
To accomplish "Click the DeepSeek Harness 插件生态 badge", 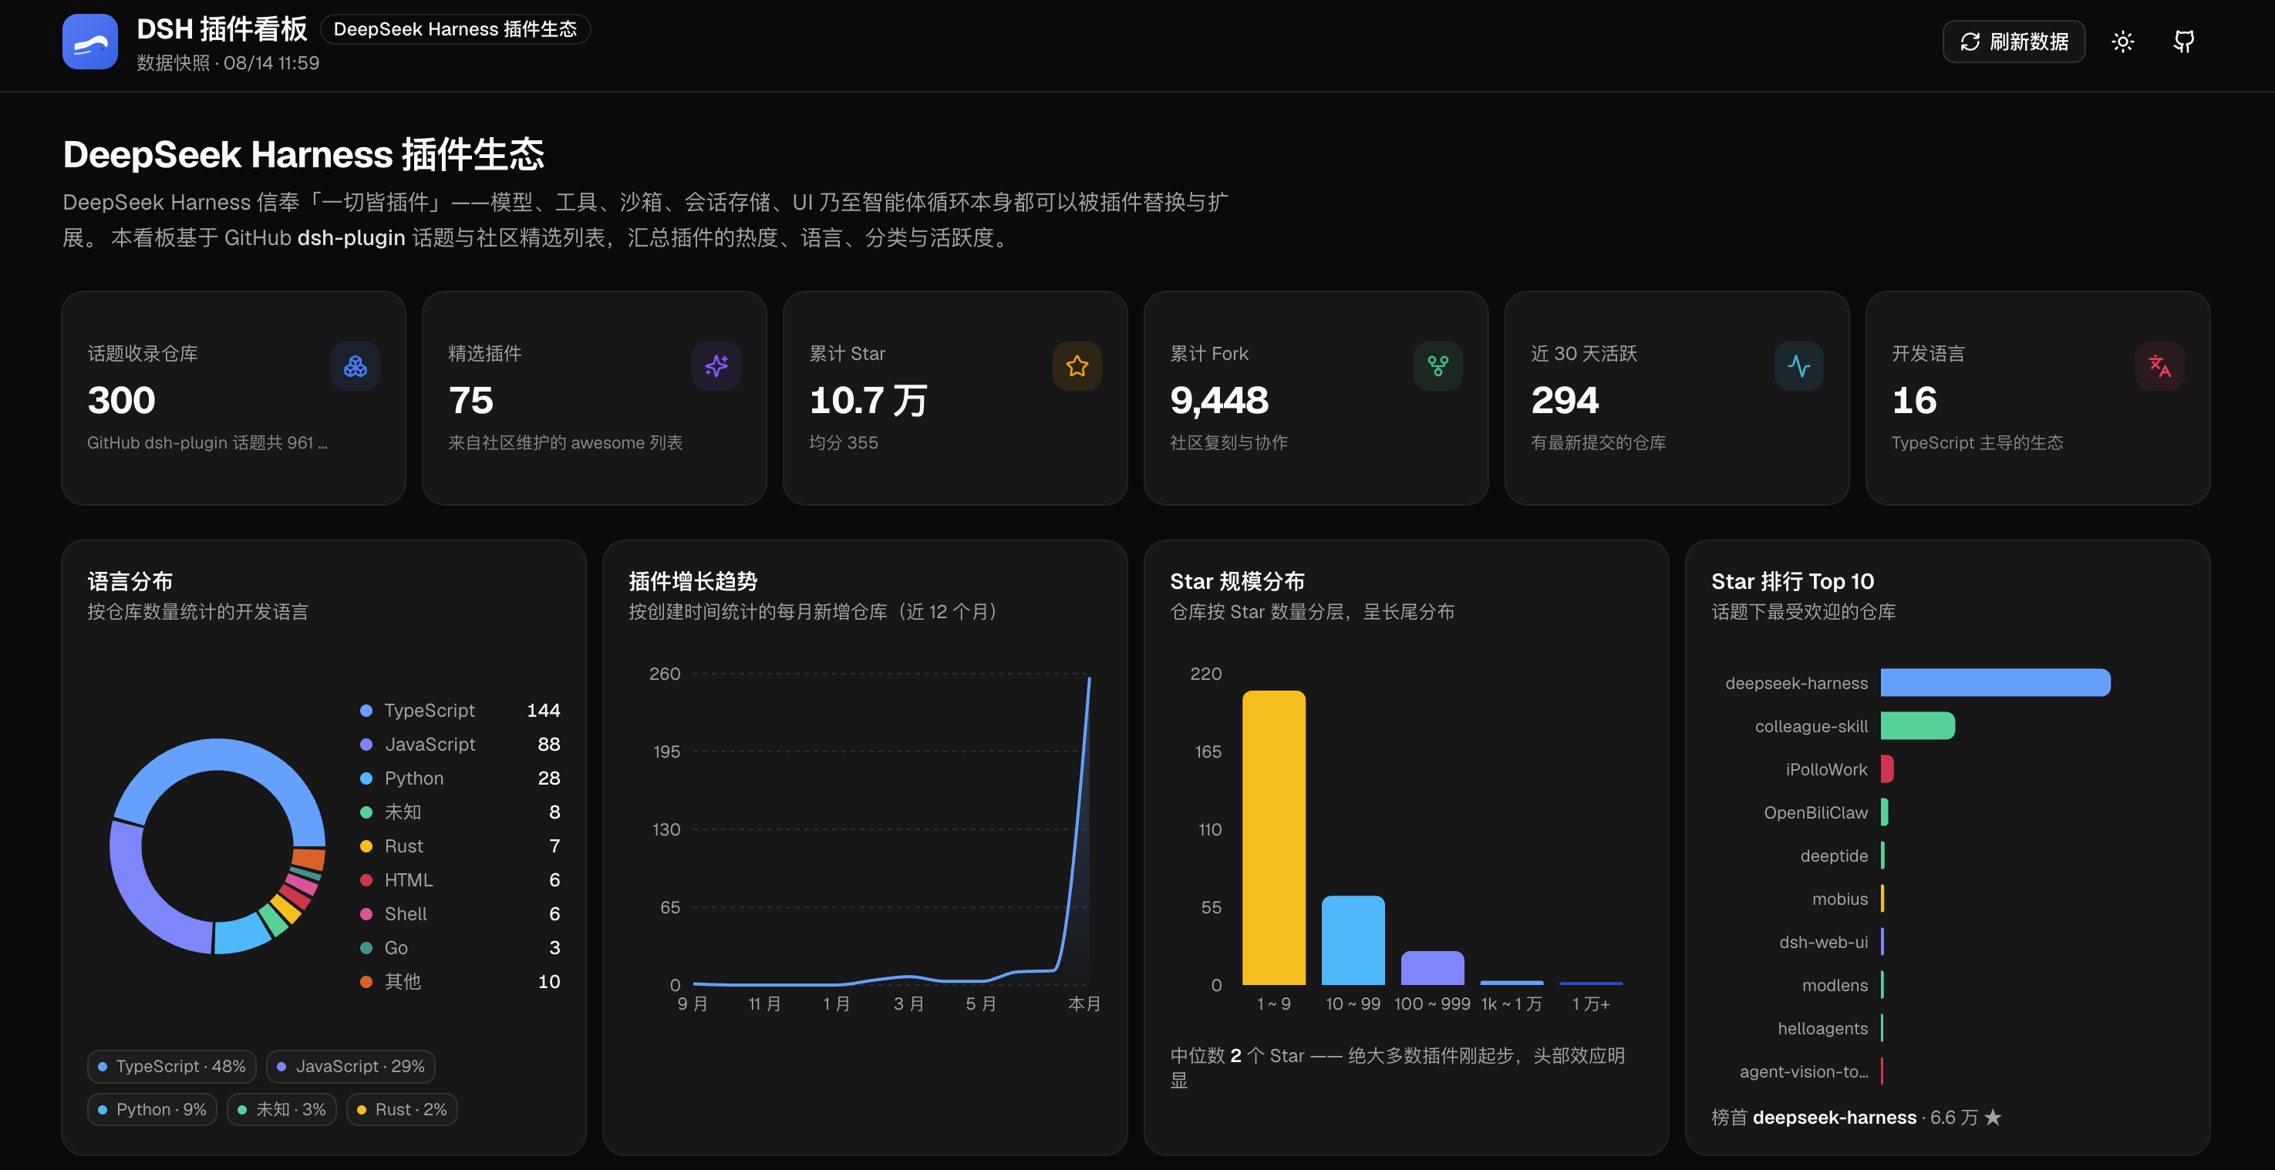I will pyautogui.click(x=455, y=29).
